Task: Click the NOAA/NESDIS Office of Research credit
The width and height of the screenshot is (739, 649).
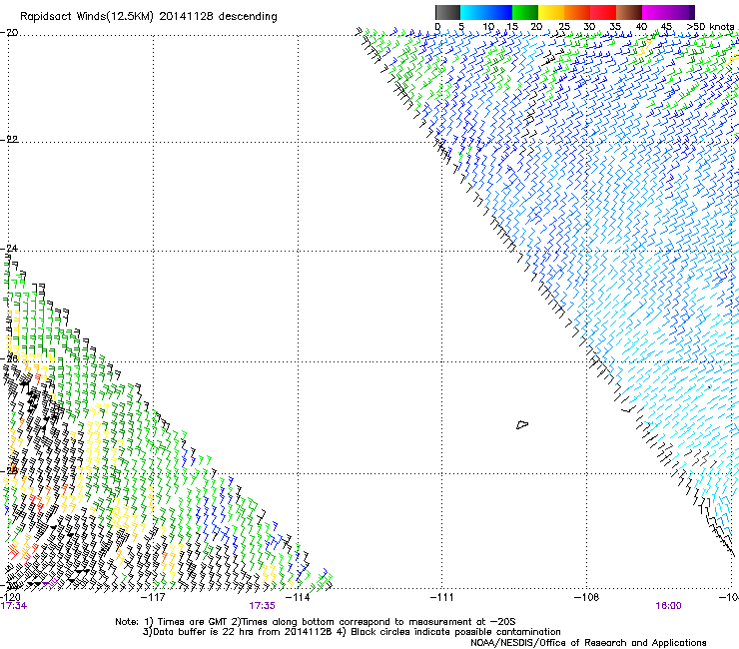Action: point(588,643)
